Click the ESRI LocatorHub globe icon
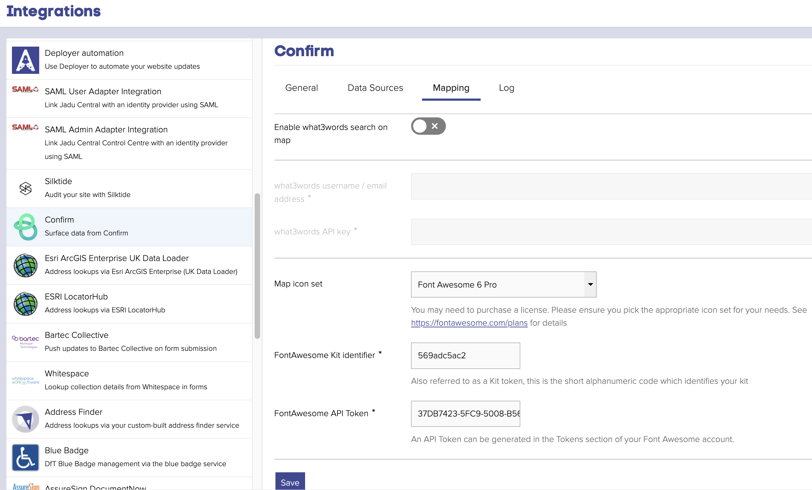 tap(26, 304)
